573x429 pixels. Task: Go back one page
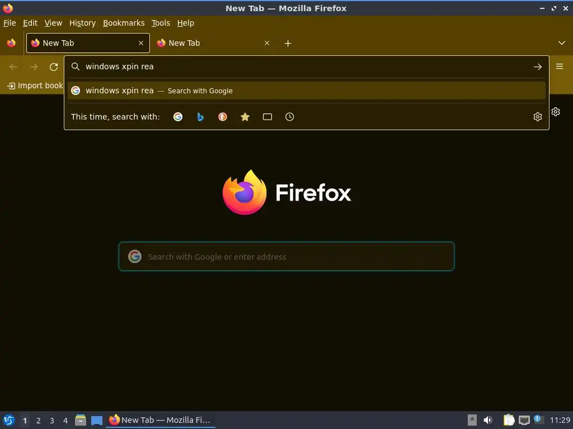tap(13, 67)
